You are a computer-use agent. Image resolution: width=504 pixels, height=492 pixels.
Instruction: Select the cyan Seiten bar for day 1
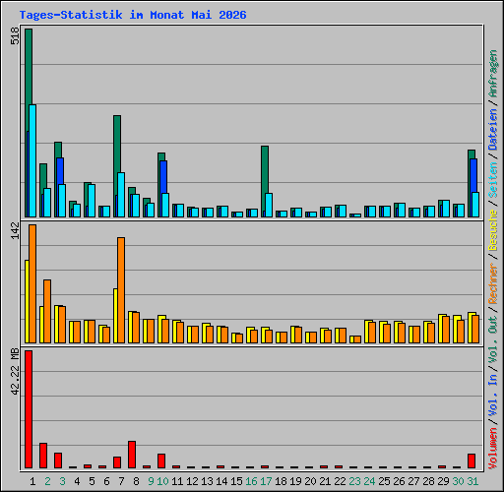pos(32,160)
